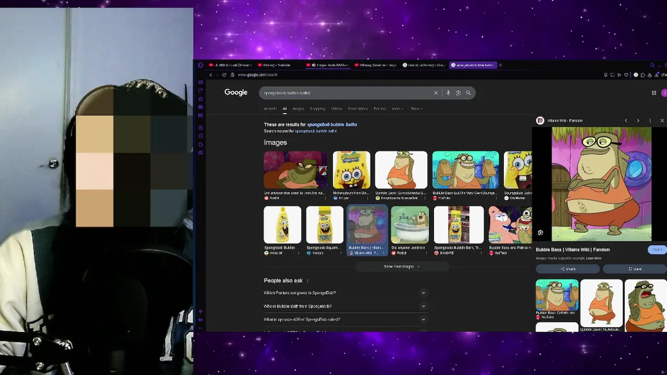Screen dimensions: 667x375
Task: Show the next image in preview panel
Action: 638,120
